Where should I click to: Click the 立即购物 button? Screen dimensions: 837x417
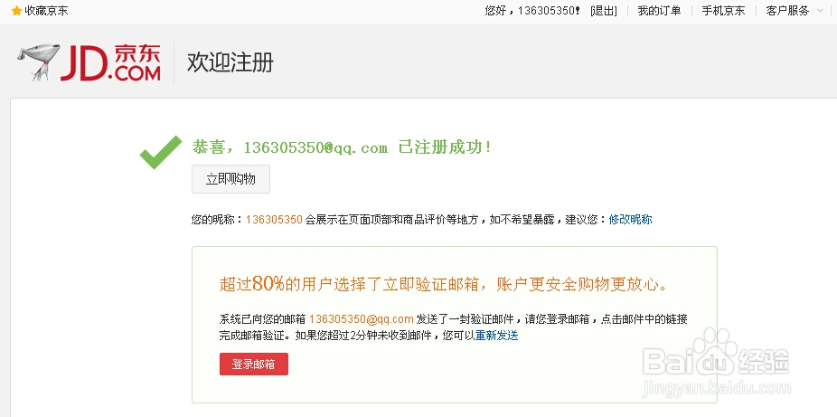tap(230, 179)
